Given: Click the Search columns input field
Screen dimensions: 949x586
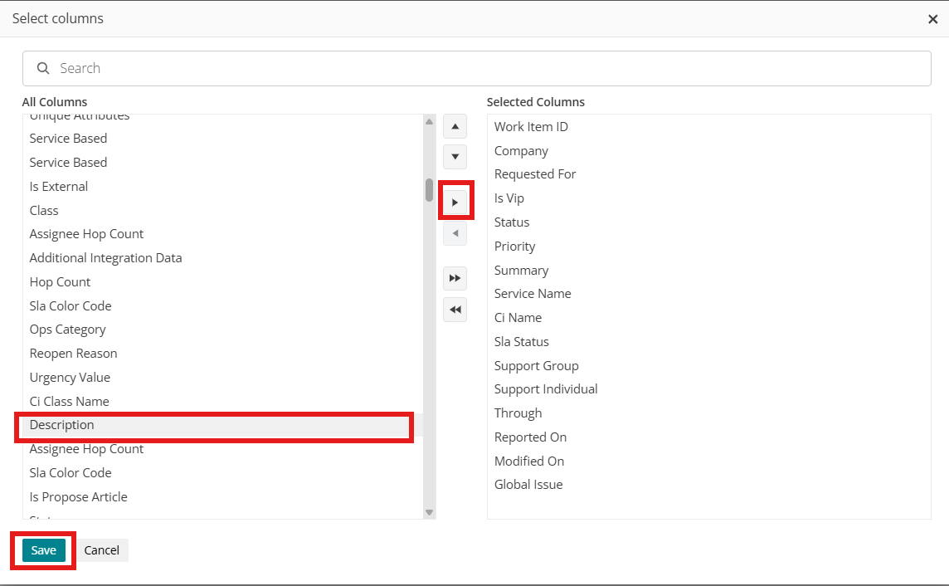Looking at the screenshot, I should click(x=489, y=68).
